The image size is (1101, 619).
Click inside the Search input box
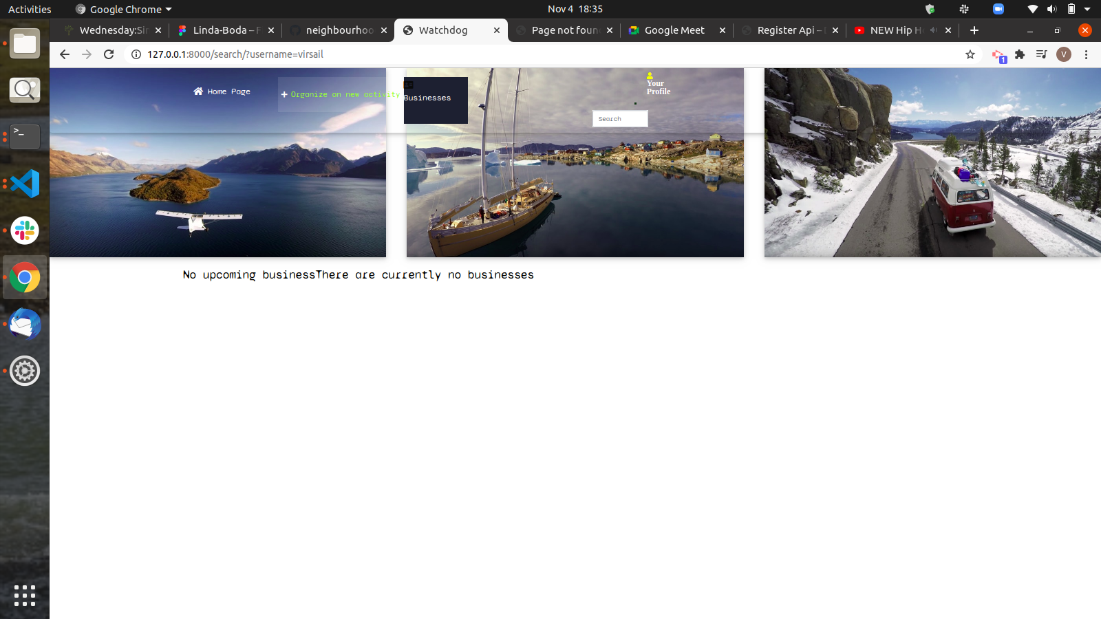point(619,118)
